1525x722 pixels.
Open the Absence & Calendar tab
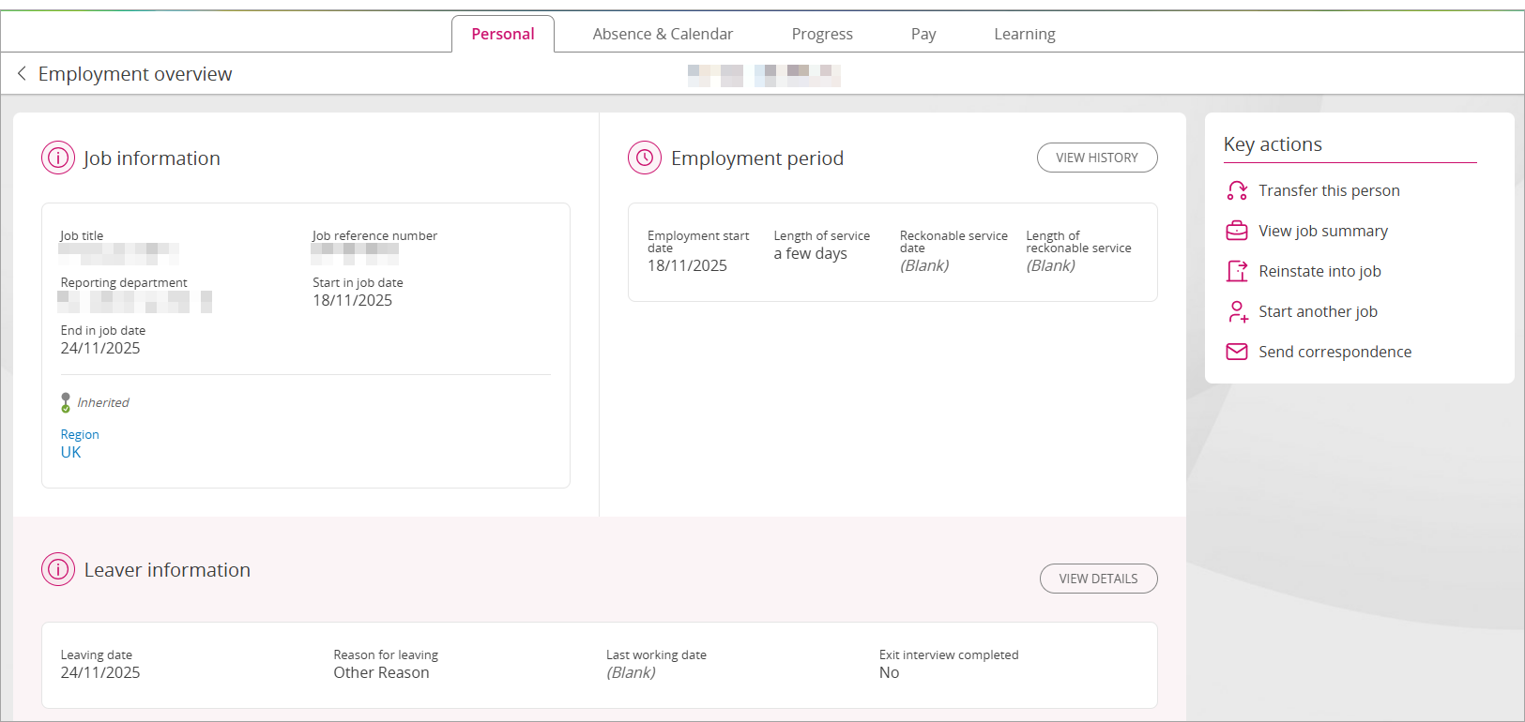(663, 34)
